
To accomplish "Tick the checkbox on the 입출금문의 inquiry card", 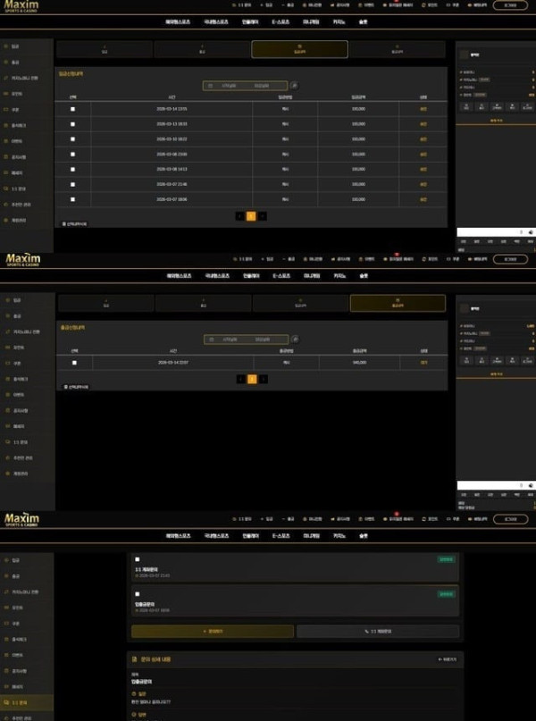I will point(137,593).
